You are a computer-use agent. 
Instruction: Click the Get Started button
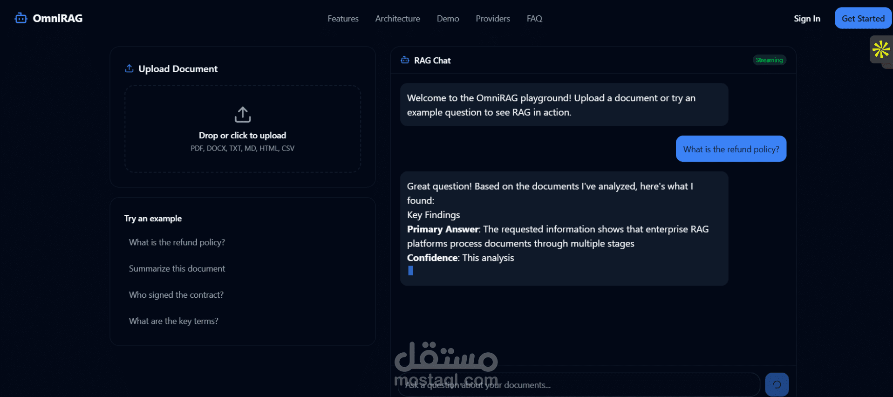point(863,18)
